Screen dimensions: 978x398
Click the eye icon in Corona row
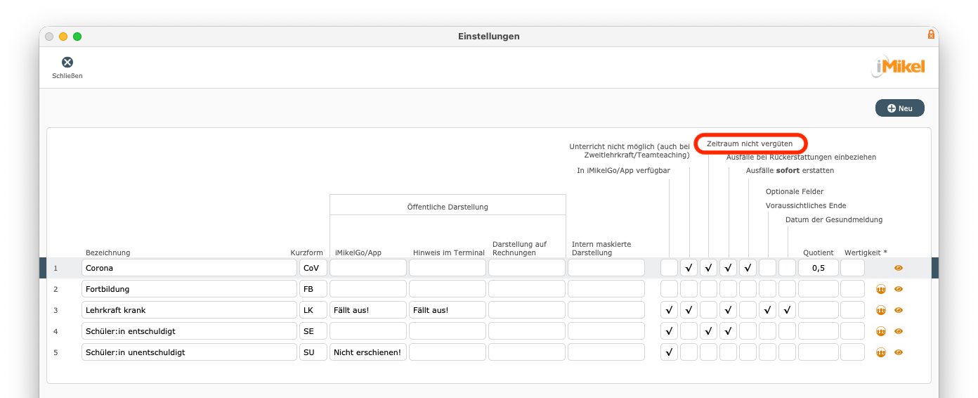[x=898, y=268]
